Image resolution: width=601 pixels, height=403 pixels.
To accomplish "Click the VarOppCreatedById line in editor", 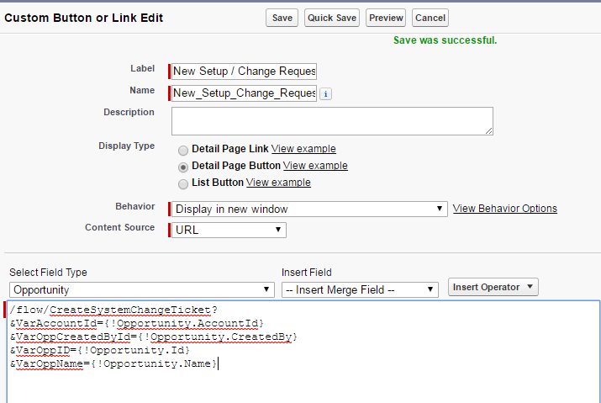I will pos(154,337).
